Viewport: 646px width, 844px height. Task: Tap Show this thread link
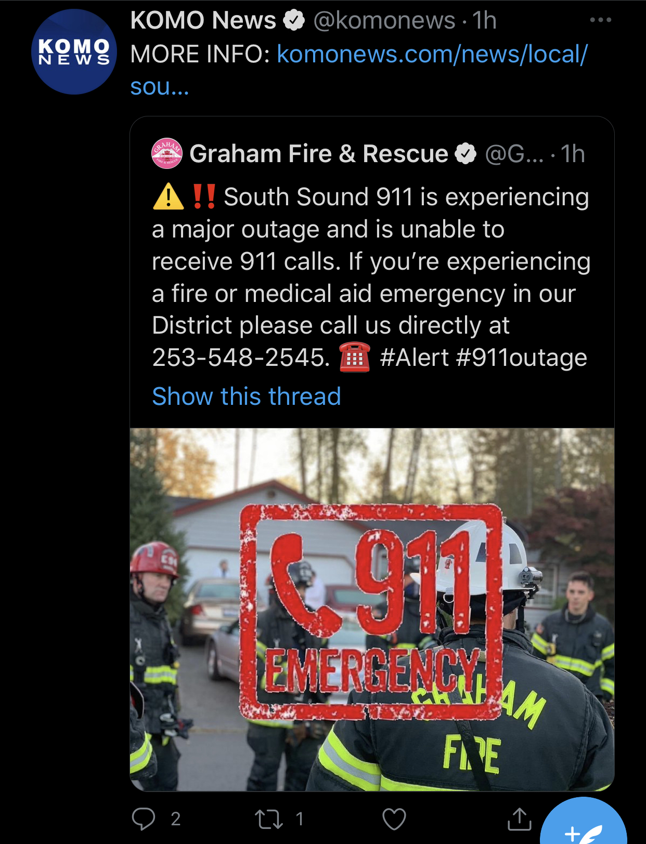click(x=247, y=396)
